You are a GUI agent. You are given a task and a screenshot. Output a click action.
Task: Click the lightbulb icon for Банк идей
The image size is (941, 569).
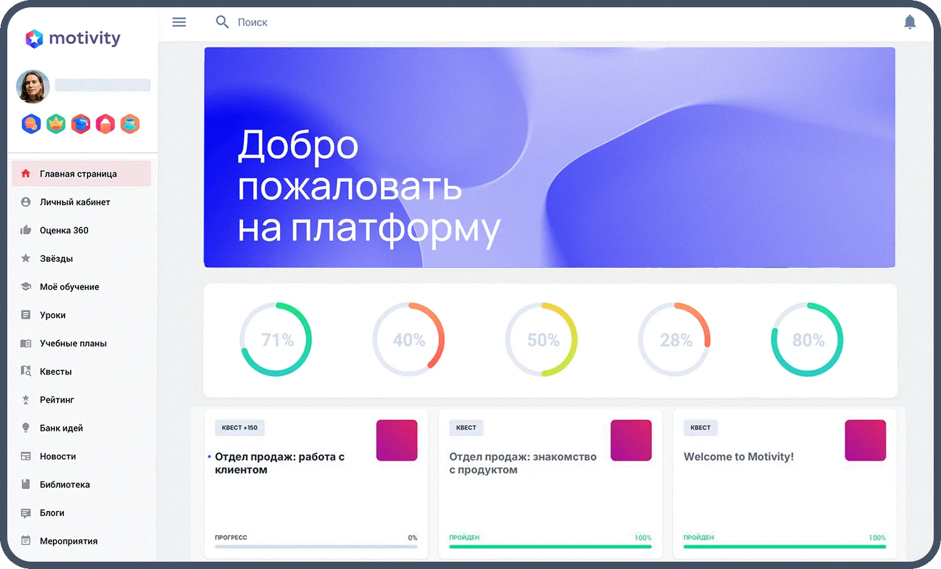(26, 428)
